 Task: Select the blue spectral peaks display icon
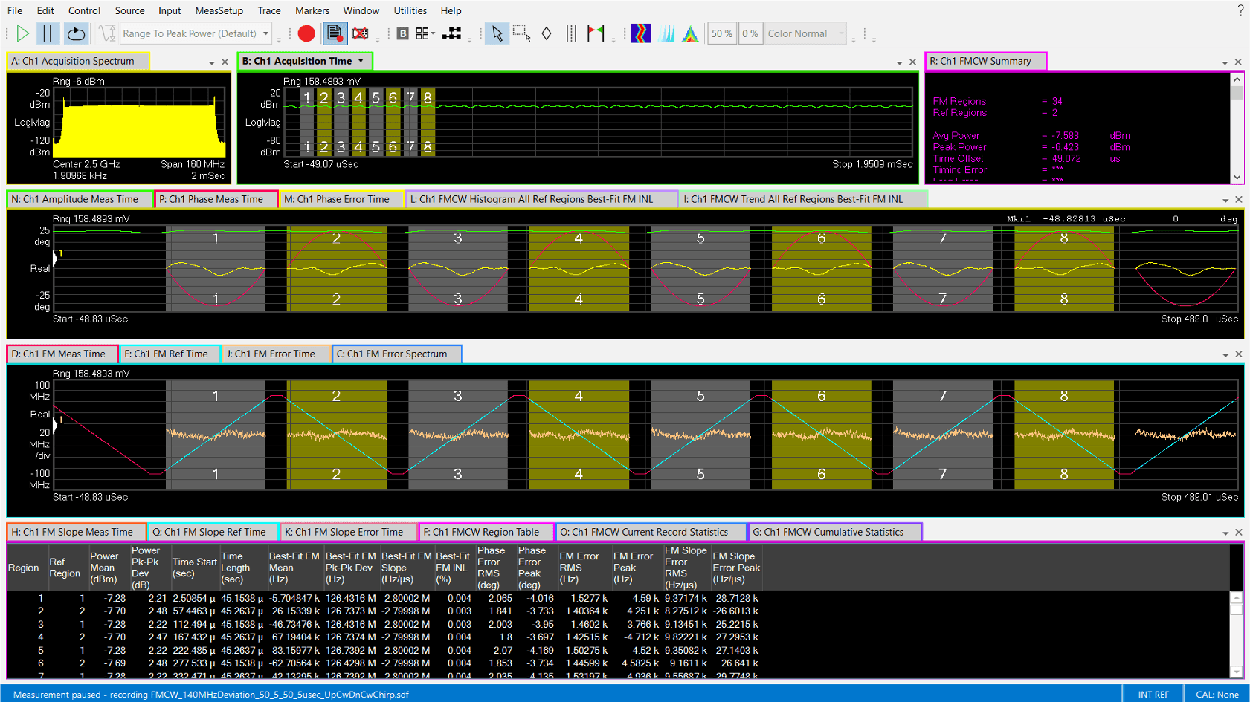coord(667,33)
